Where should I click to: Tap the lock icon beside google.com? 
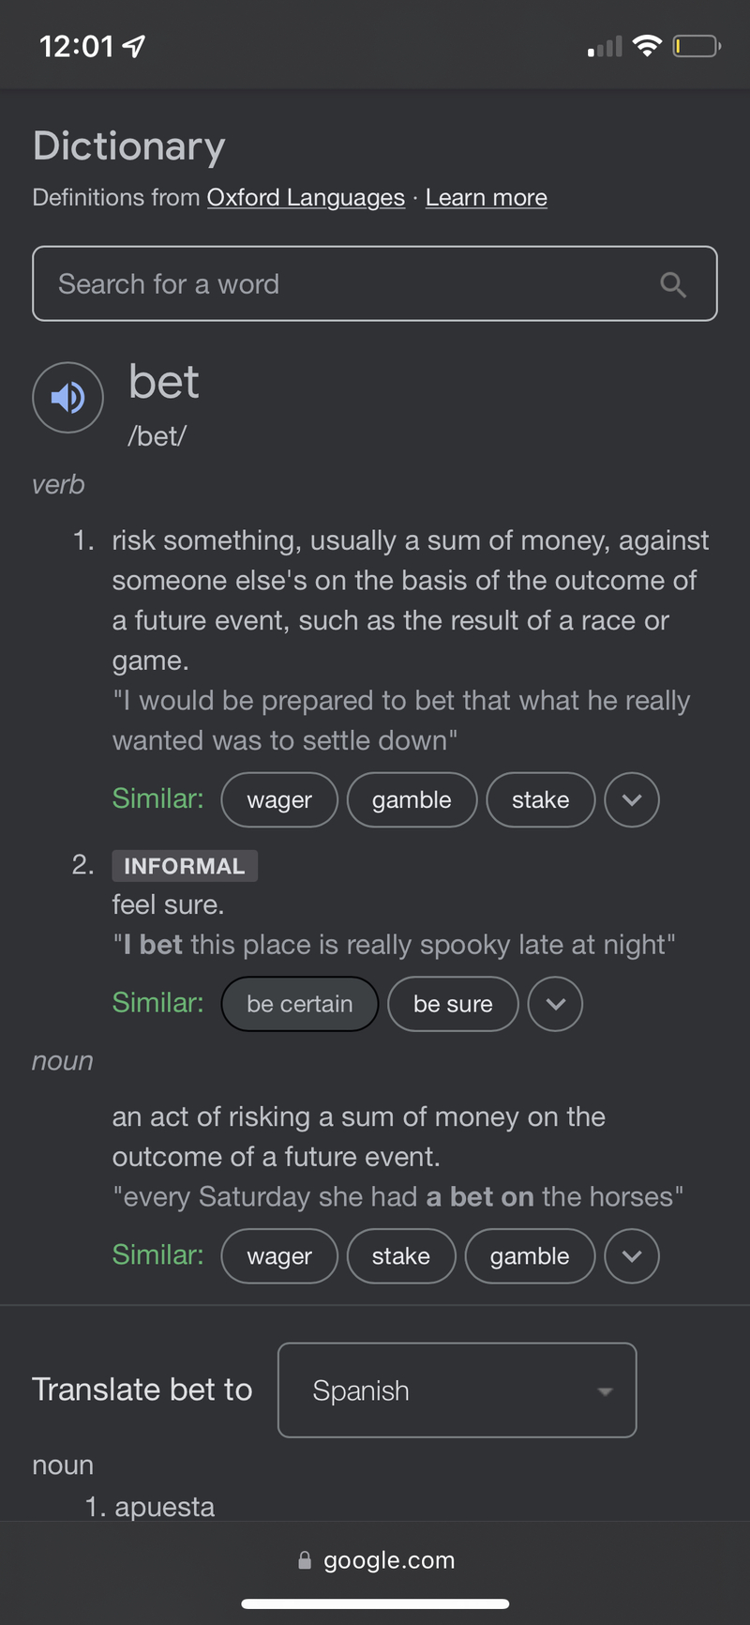[305, 1560]
